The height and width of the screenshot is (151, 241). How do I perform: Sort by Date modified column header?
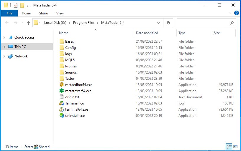[x=147, y=33]
